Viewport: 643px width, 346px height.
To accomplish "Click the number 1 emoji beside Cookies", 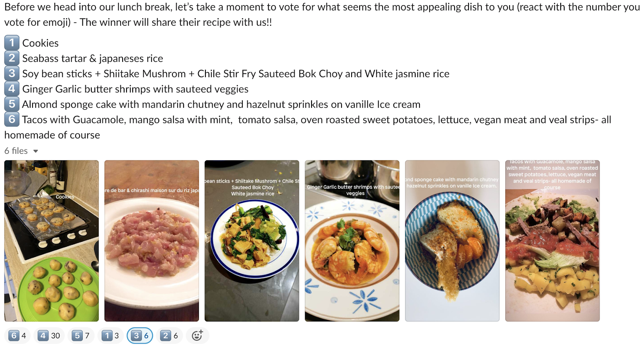I will [x=12, y=43].
